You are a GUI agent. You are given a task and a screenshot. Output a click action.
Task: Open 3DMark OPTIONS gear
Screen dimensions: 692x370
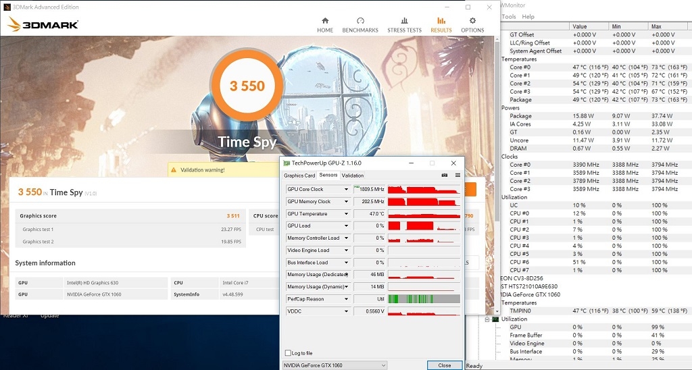pos(472,25)
